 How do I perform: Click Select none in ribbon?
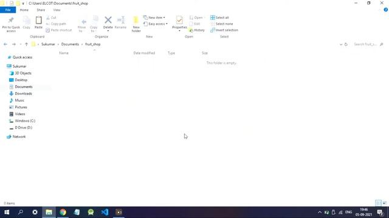[221, 24]
